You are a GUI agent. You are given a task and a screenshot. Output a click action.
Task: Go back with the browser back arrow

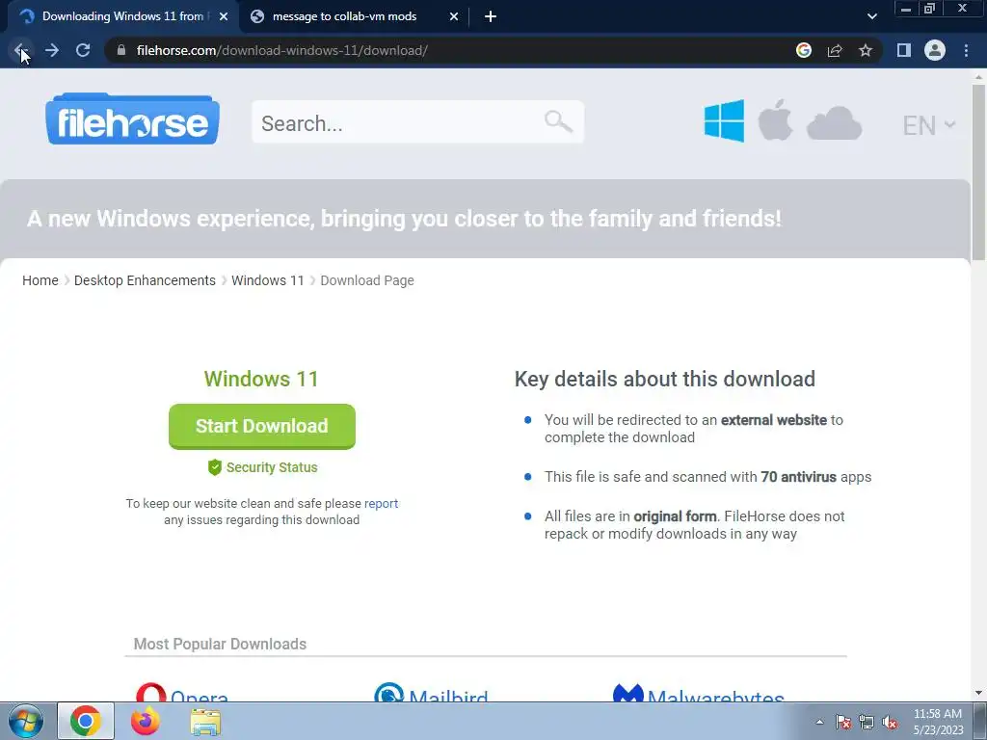[x=21, y=50]
